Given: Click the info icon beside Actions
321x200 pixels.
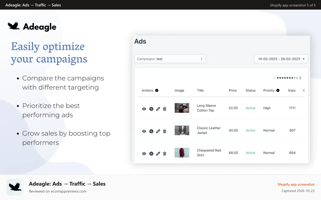Looking at the screenshot, I should (157, 90).
